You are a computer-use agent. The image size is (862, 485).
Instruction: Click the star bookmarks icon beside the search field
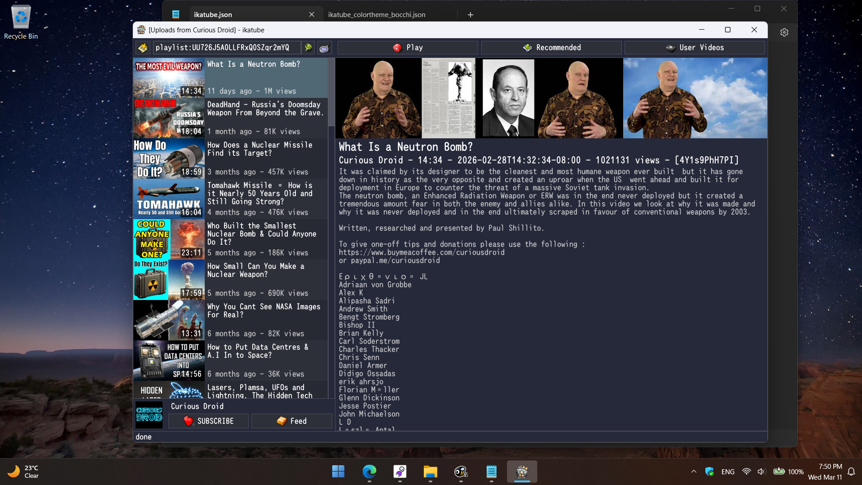point(143,48)
